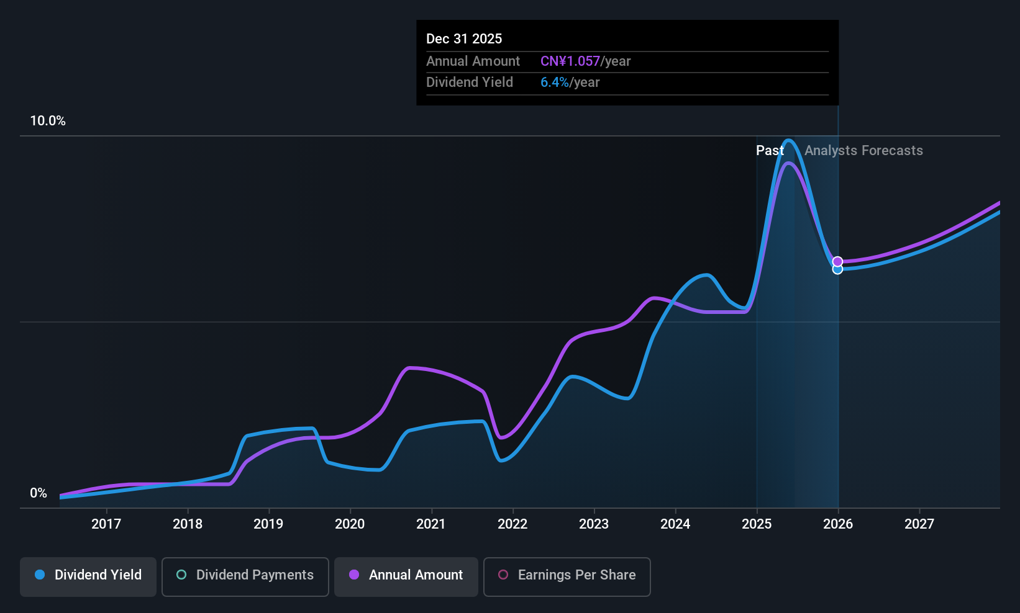The image size is (1020, 613).
Task: Click the Past label on chart
Action: [x=770, y=150]
